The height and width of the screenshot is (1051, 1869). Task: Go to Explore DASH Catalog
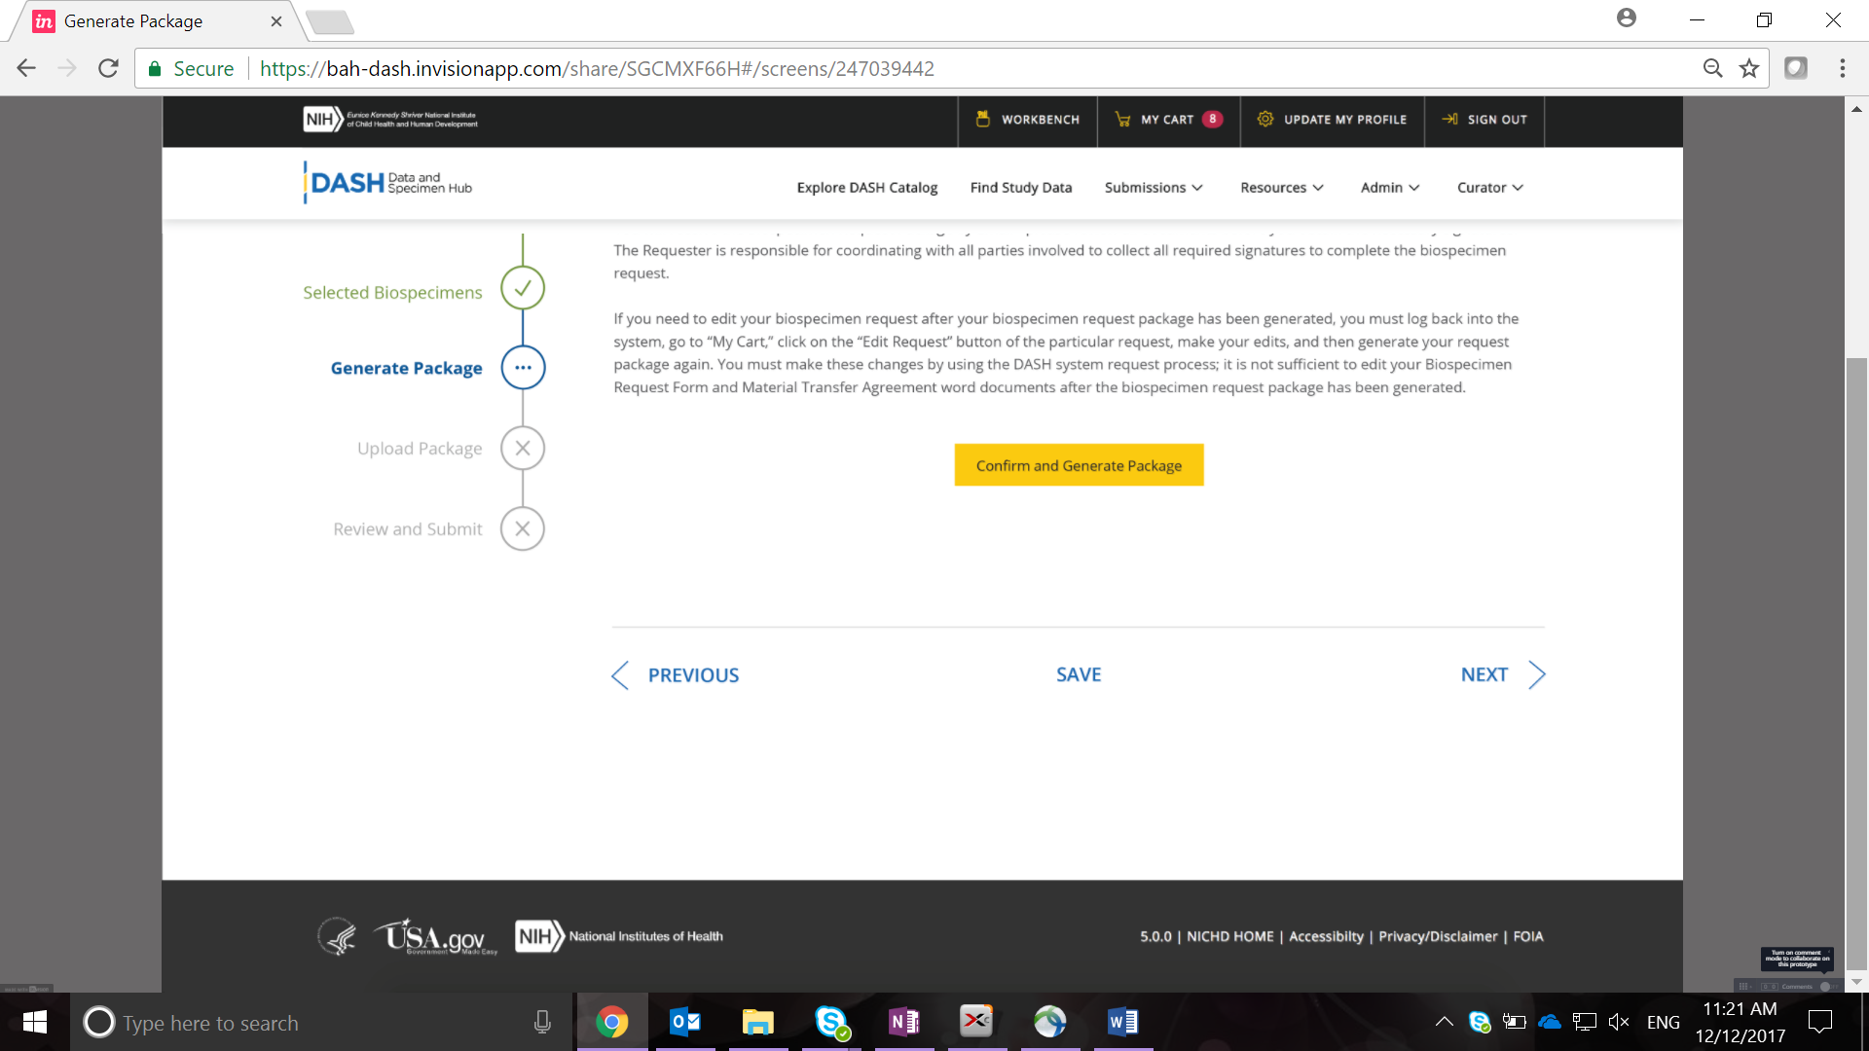(866, 188)
